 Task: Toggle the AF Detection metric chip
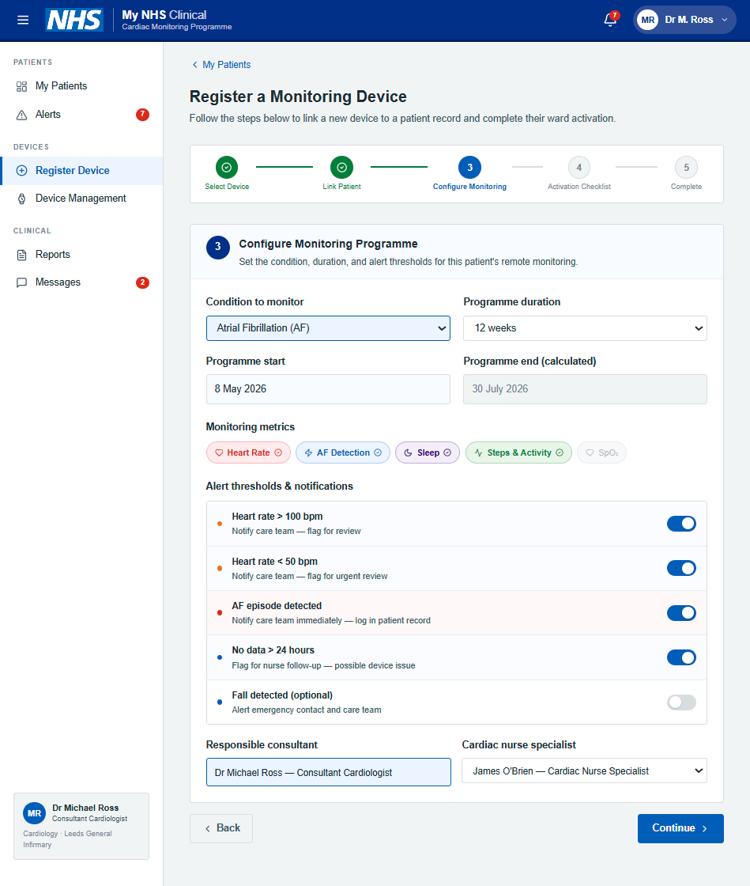pyautogui.click(x=342, y=452)
